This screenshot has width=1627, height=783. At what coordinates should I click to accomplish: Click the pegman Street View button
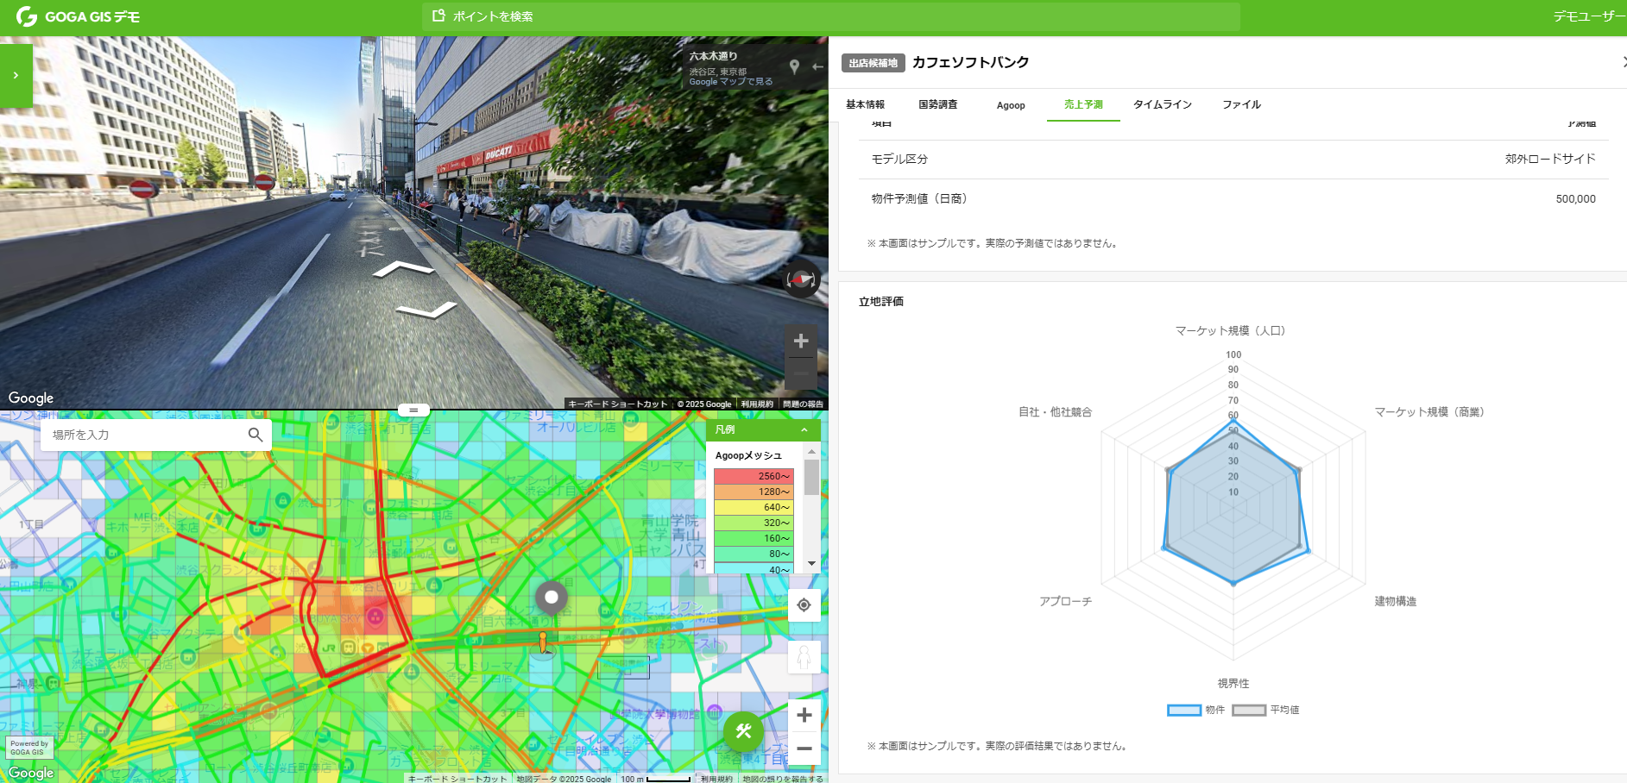(804, 657)
